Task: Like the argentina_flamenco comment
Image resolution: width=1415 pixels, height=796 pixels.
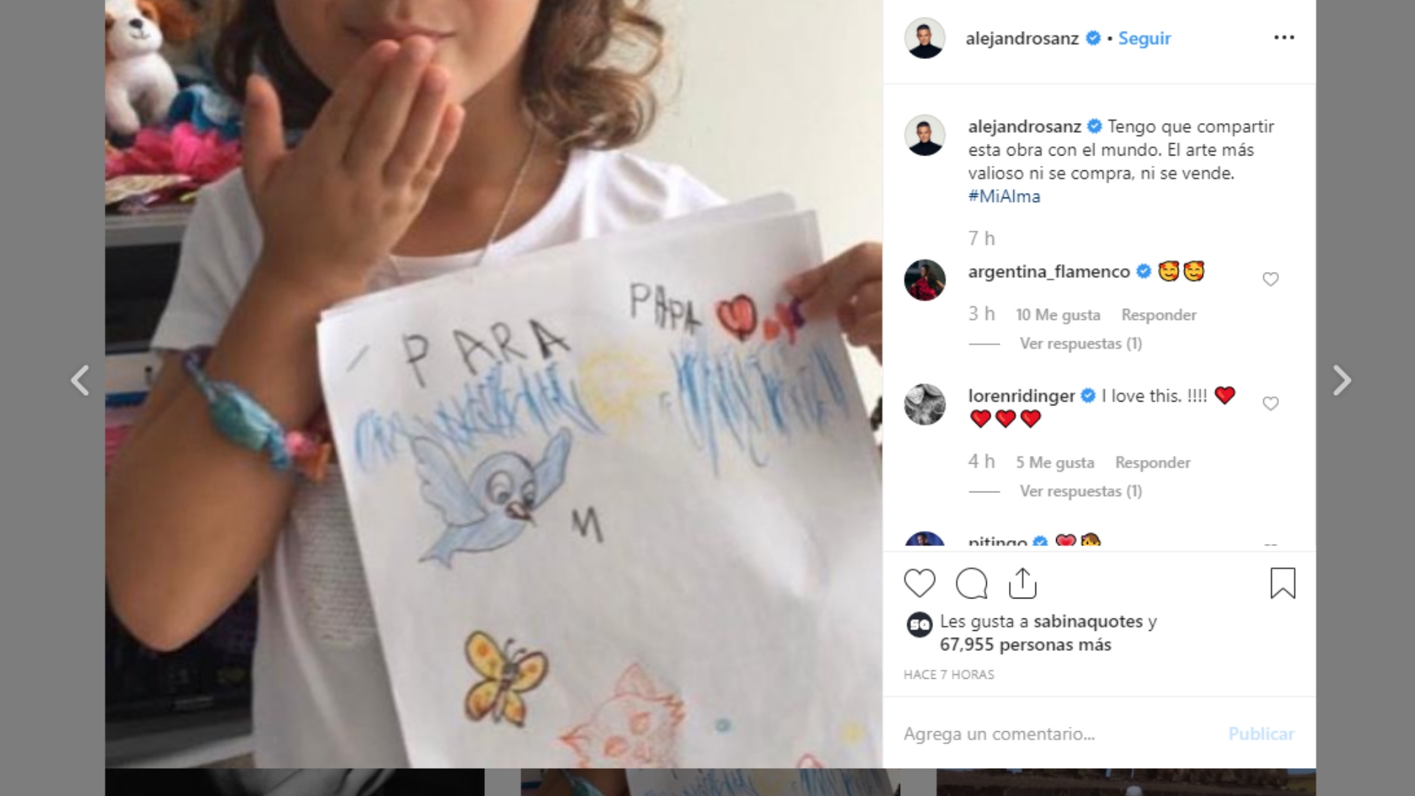Action: (1271, 279)
